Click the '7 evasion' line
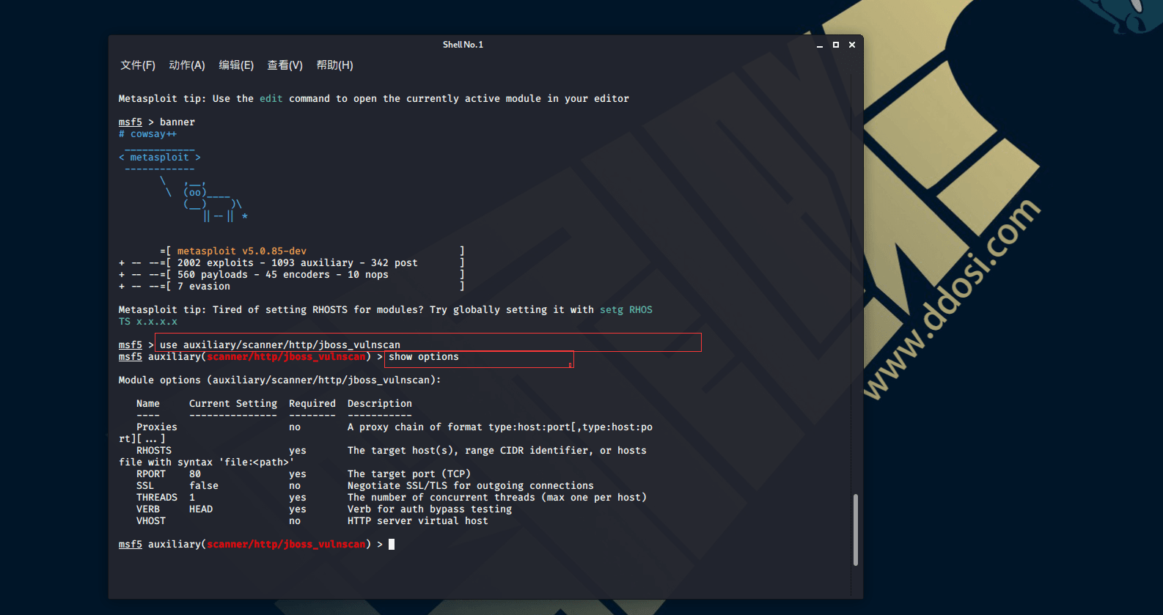The width and height of the screenshot is (1163, 615). tap(204, 287)
